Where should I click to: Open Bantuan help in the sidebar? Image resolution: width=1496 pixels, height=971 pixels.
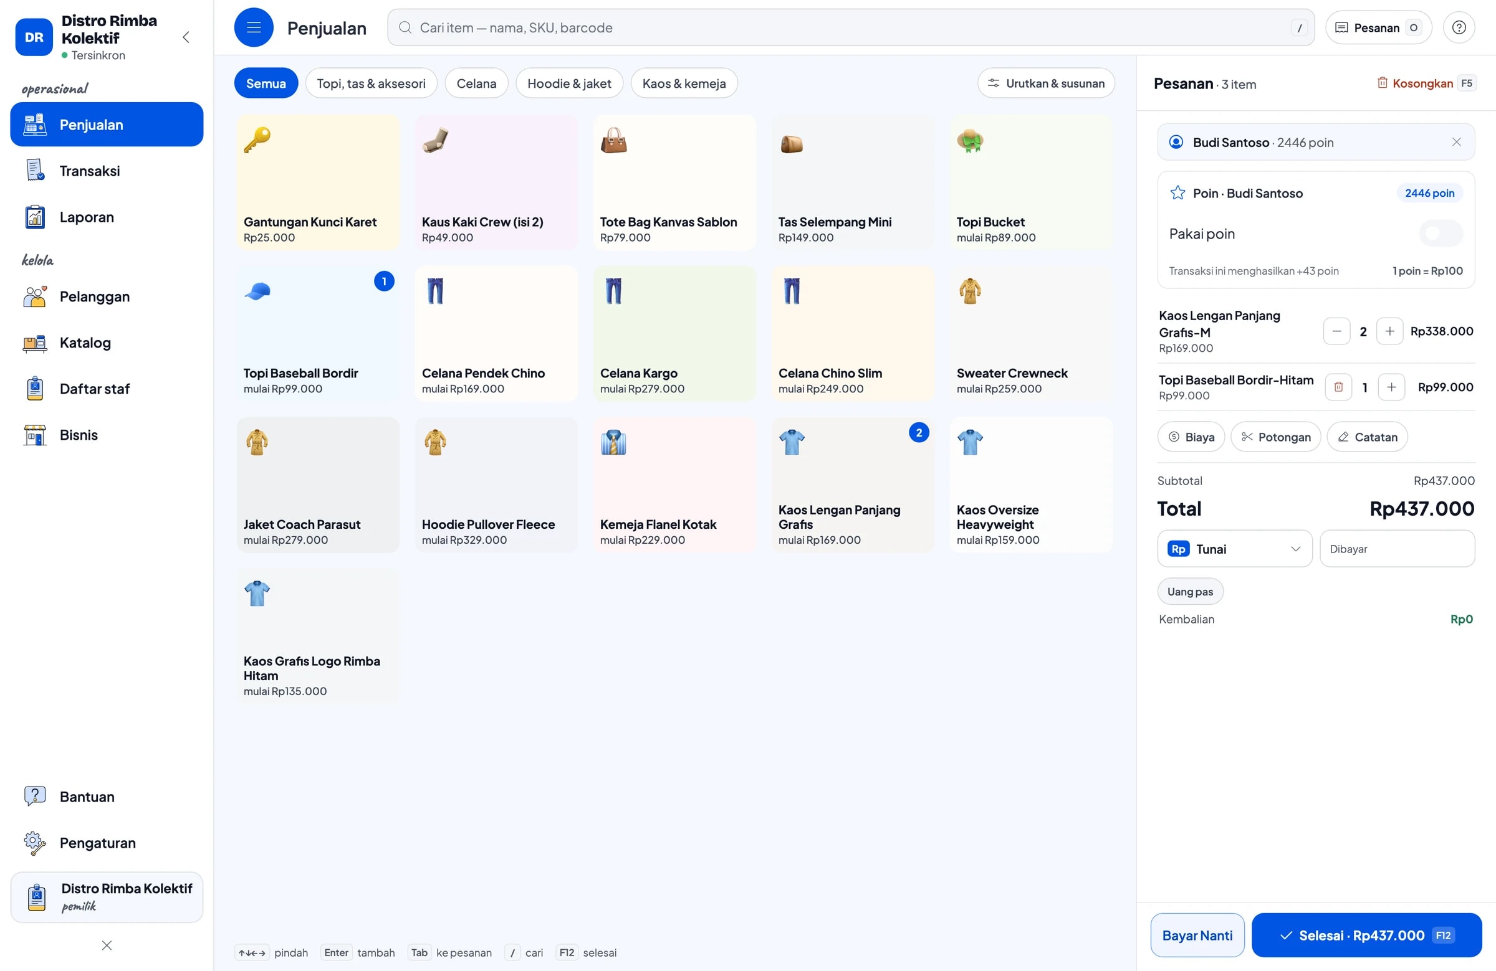(x=107, y=797)
